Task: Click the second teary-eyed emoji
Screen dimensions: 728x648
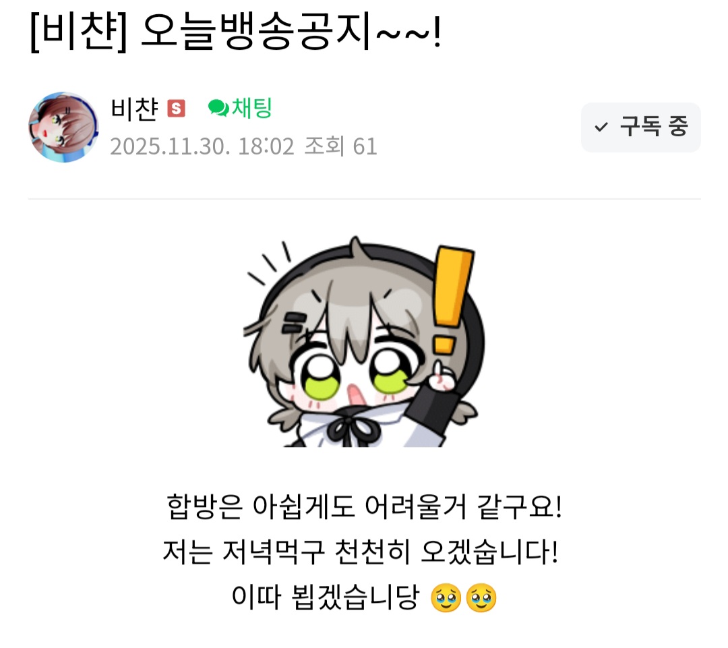Action: pos(481,598)
